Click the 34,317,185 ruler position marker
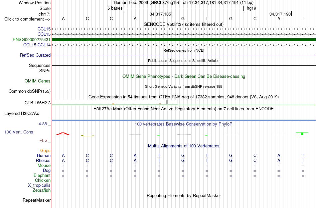 [x=160, y=14]
